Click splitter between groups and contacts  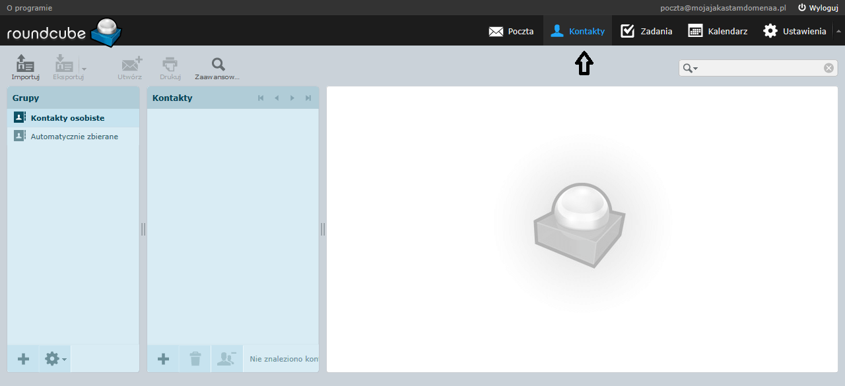143,229
